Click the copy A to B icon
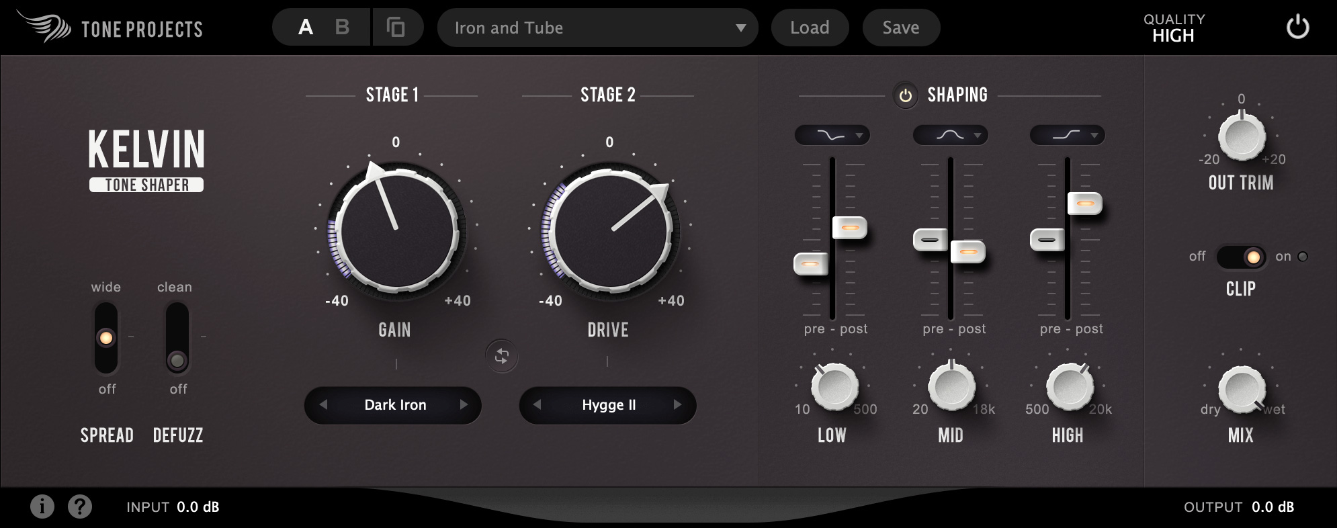Viewport: 1337px width, 528px height. 396,28
